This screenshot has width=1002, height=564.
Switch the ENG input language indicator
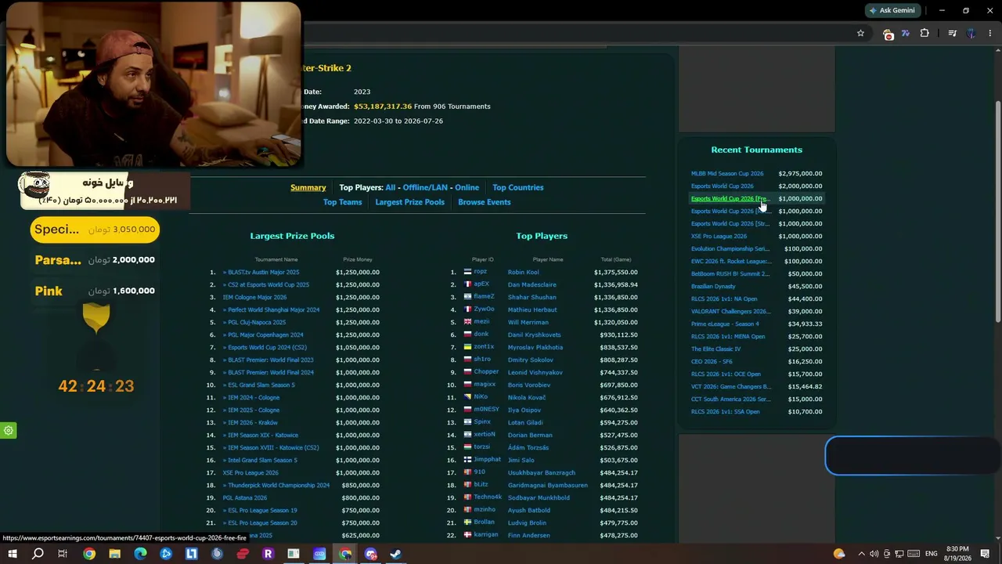[931, 554]
